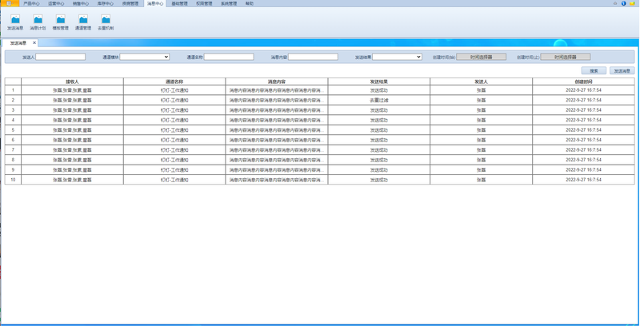This screenshot has width=640, height=326.
Task: Click the 接收人 column header
Action: tap(72, 81)
